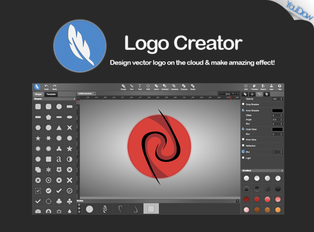Open the overlapping-squares properties tab
Image resolution: width=314 pixels, height=232 pixels.
point(245,94)
